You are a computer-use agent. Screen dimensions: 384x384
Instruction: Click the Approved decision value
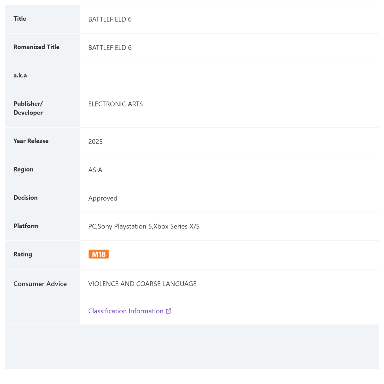[103, 198]
